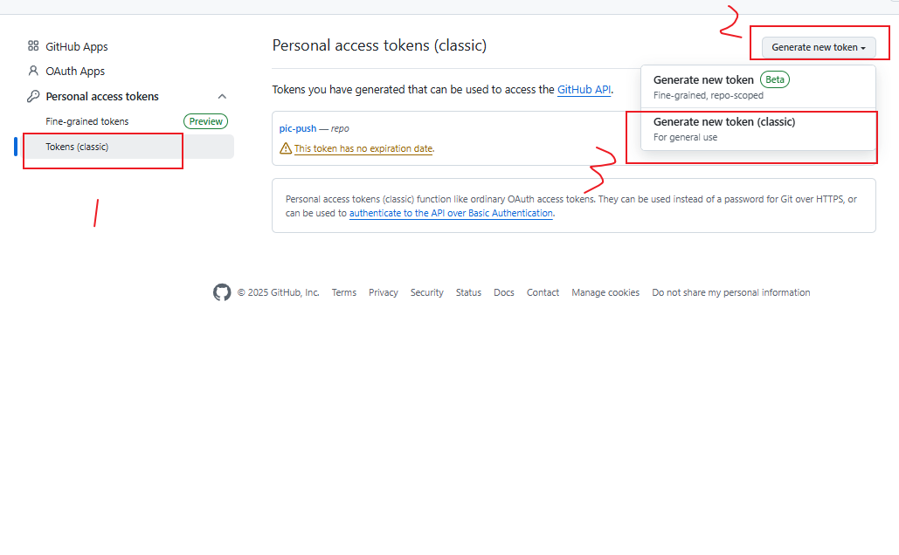The height and width of the screenshot is (555, 899).
Task: Open the Docs footer link
Action: point(504,292)
